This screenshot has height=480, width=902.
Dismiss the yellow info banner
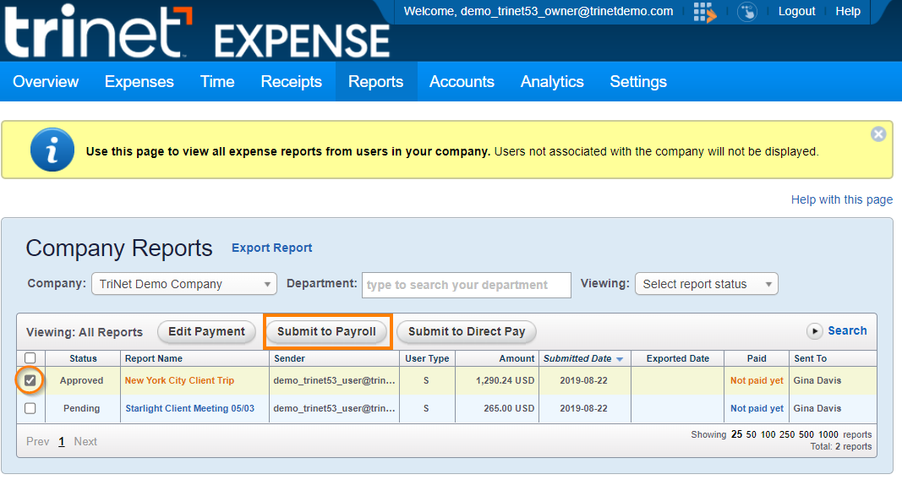[x=878, y=134]
